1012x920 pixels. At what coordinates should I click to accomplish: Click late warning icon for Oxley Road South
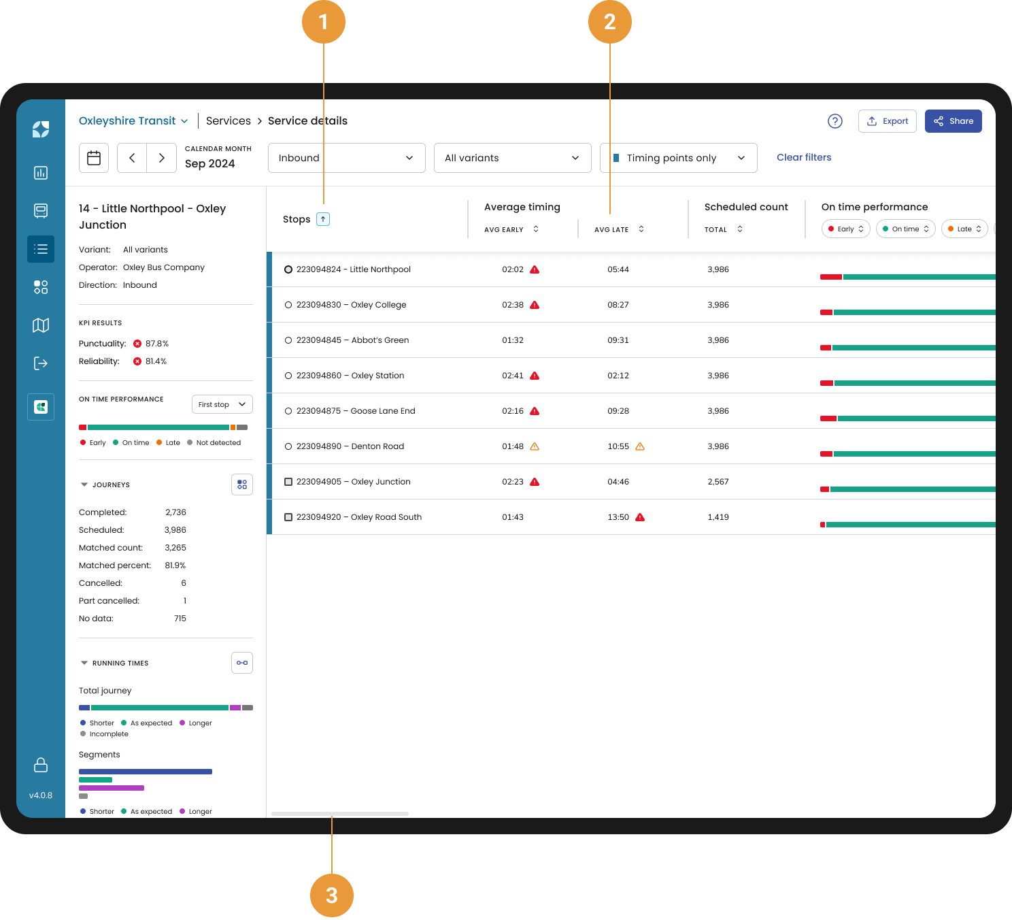pyautogui.click(x=640, y=517)
